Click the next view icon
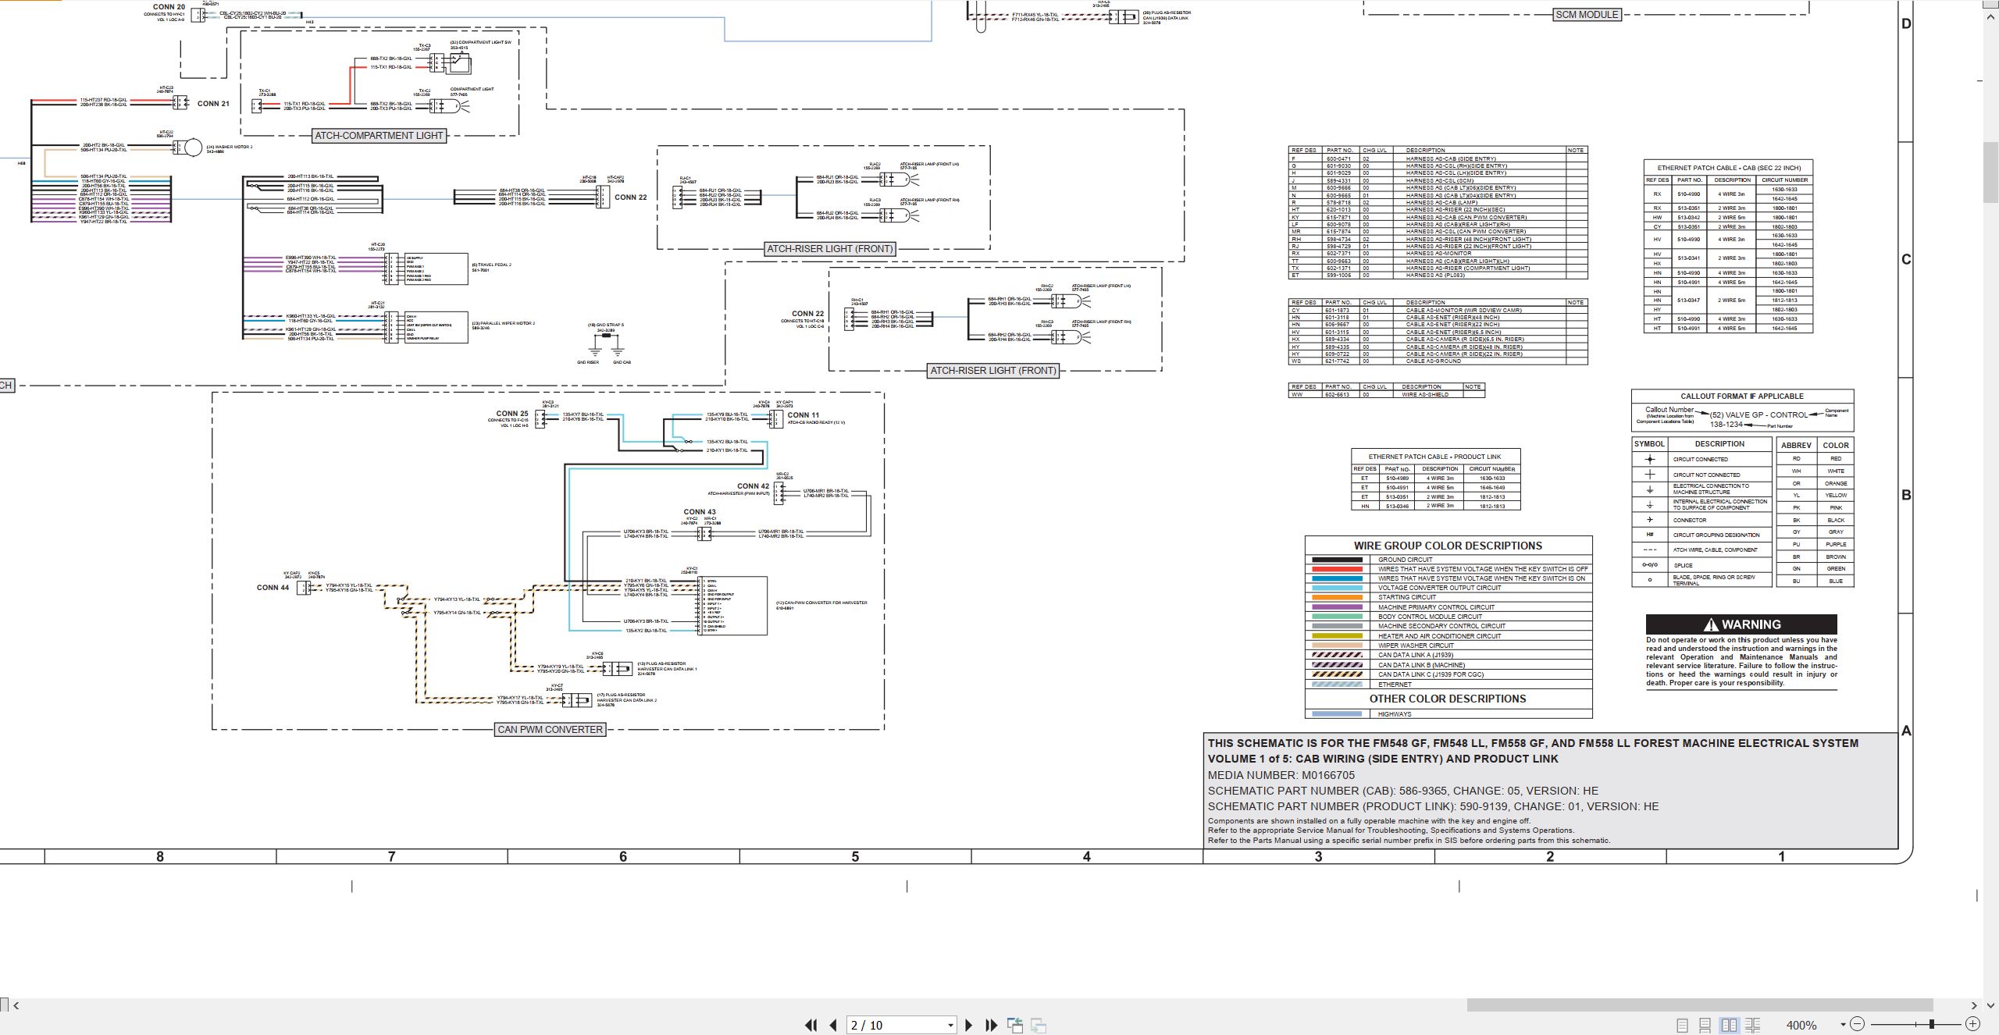The width and height of the screenshot is (1999, 1035). [x=1039, y=1025]
